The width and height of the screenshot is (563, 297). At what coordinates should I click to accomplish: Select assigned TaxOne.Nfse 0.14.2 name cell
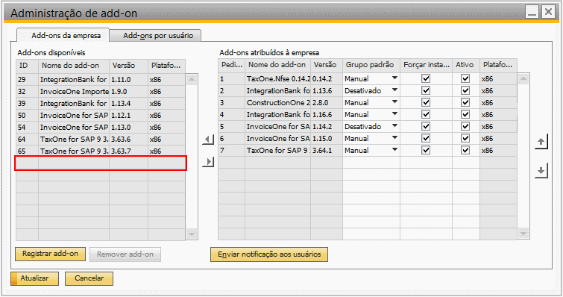click(x=278, y=78)
